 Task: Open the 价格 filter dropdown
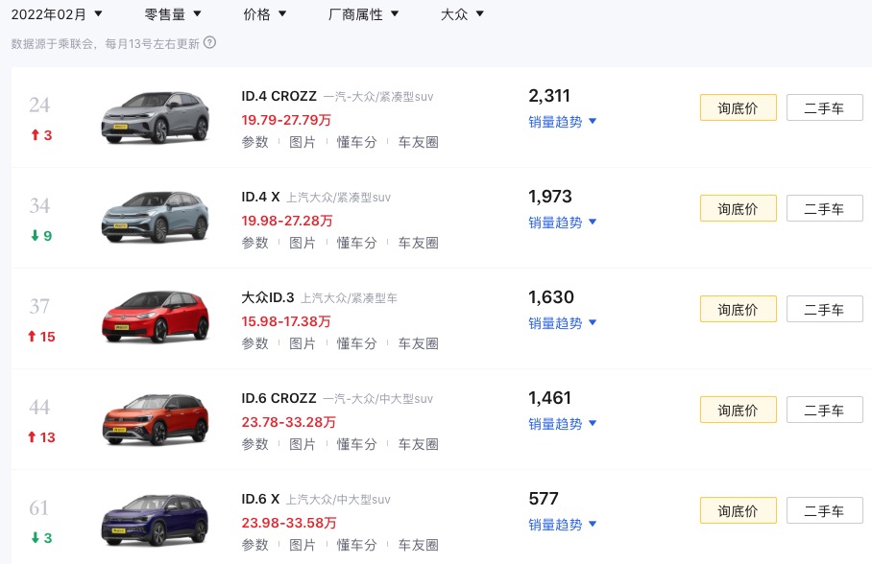[x=266, y=14]
